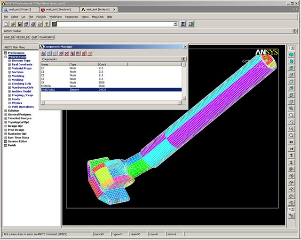
Task: Open the File menu
Action: 6,17
